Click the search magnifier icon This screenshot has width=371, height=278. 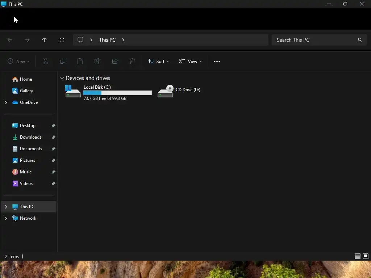(360, 40)
